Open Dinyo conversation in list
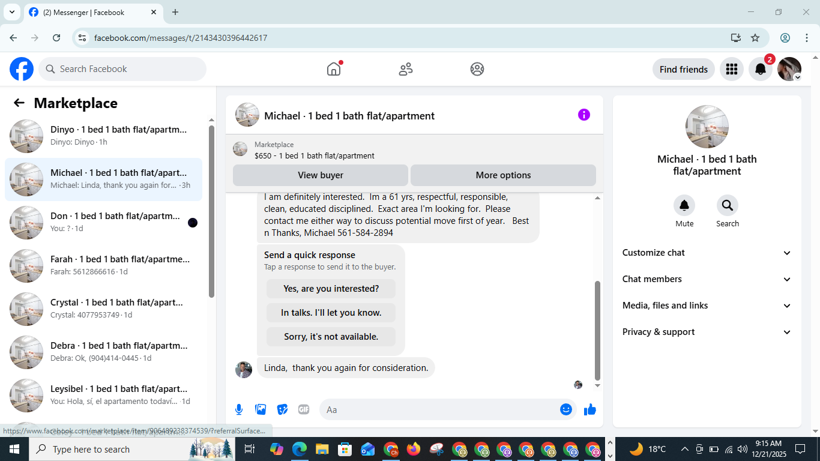 click(x=103, y=136)
